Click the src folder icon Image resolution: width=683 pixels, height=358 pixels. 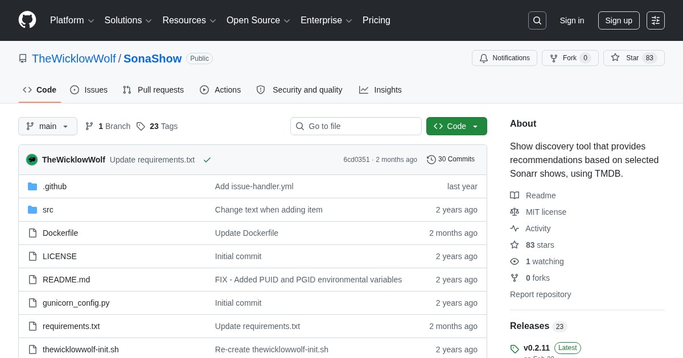pyautogui.click(x=32, y=210)
